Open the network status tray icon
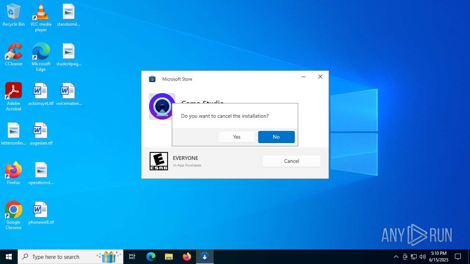470x264 pixels. (414, 257)
